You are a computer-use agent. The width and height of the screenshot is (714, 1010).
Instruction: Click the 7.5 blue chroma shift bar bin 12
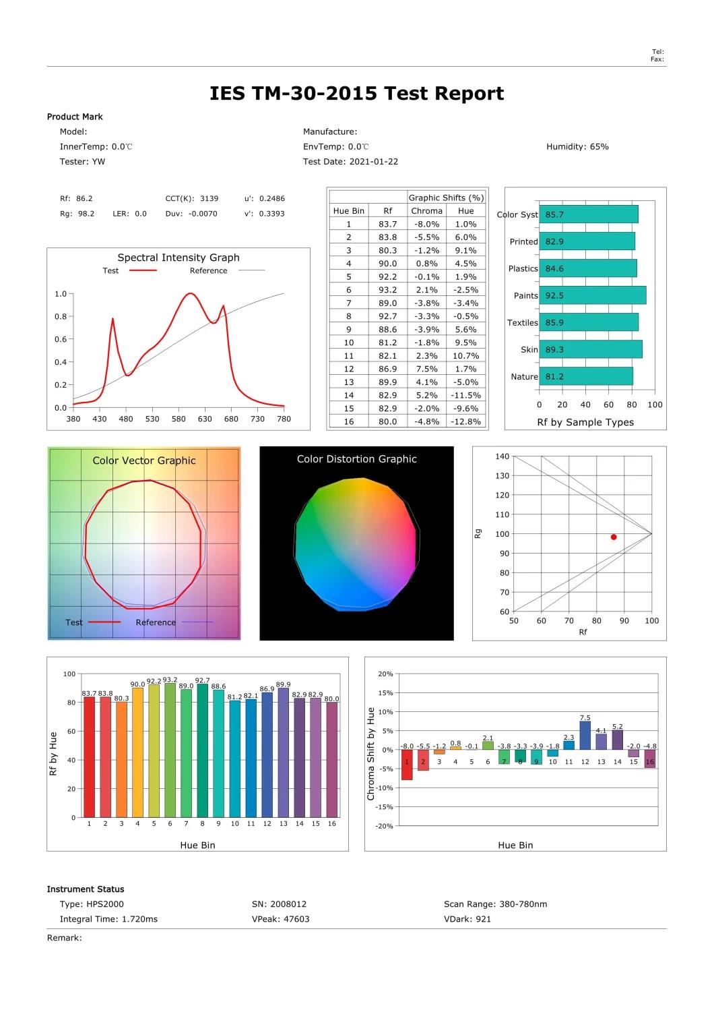pyautogui.click(x=585, y=736)
